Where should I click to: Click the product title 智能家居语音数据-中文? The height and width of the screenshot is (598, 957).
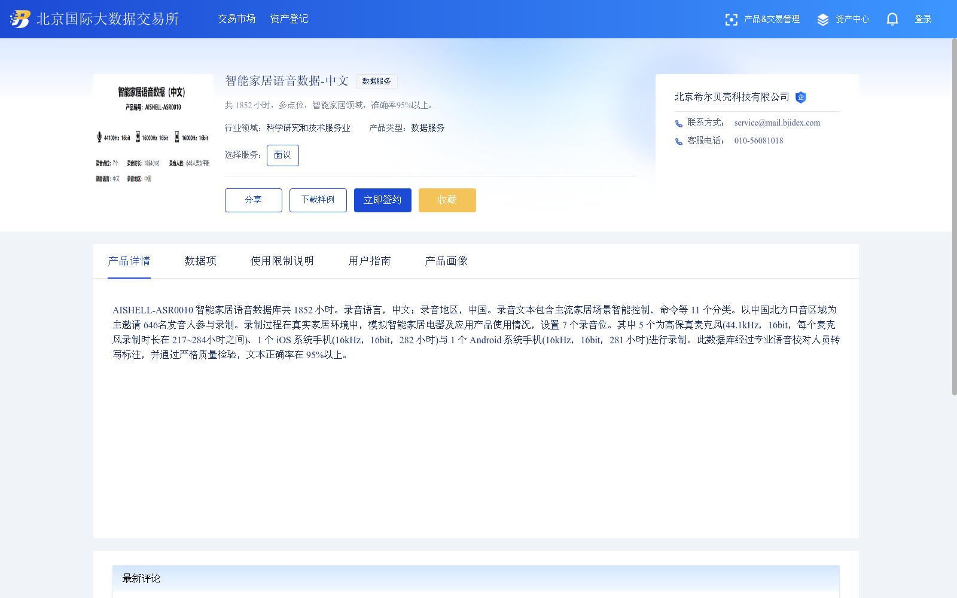[x=287, y=81]
